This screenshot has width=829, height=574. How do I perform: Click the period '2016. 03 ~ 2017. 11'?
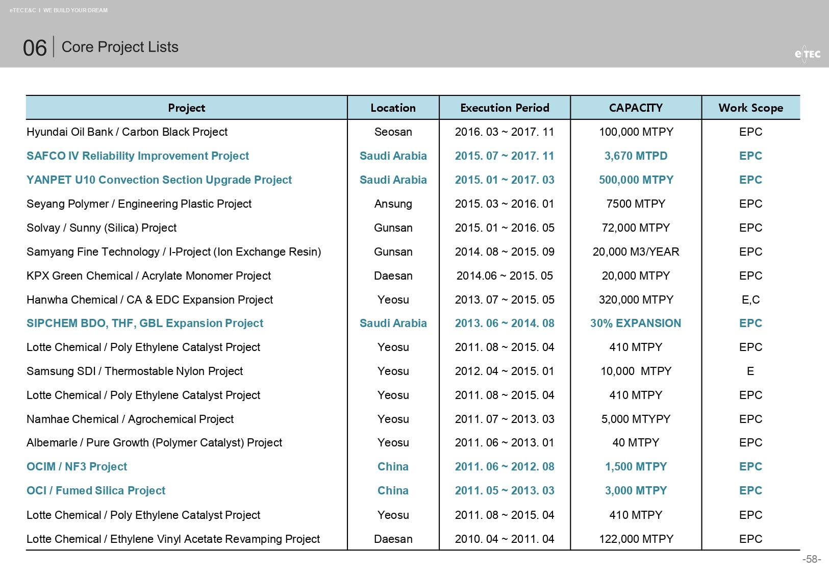(505, 132)
